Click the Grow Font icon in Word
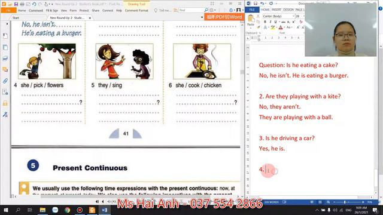Screen dimensions: 383x215 pos(298,27)
